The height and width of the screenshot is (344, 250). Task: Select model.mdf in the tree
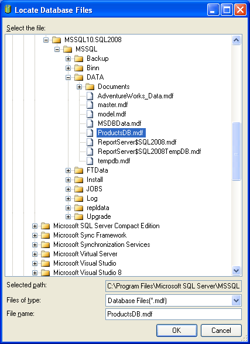pyautogui.click(x=112, y=114)
